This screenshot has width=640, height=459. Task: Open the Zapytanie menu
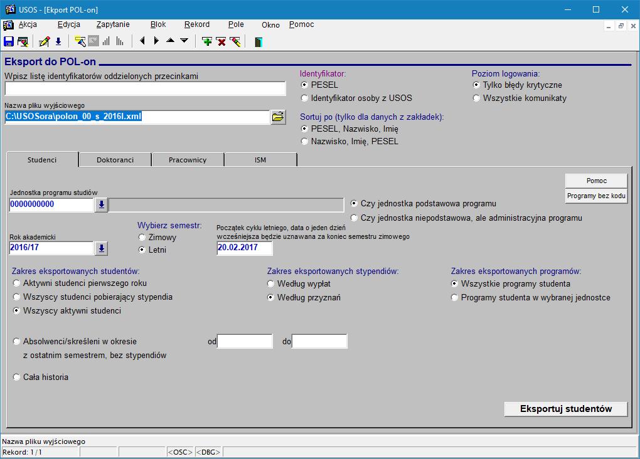pos(113,24)
